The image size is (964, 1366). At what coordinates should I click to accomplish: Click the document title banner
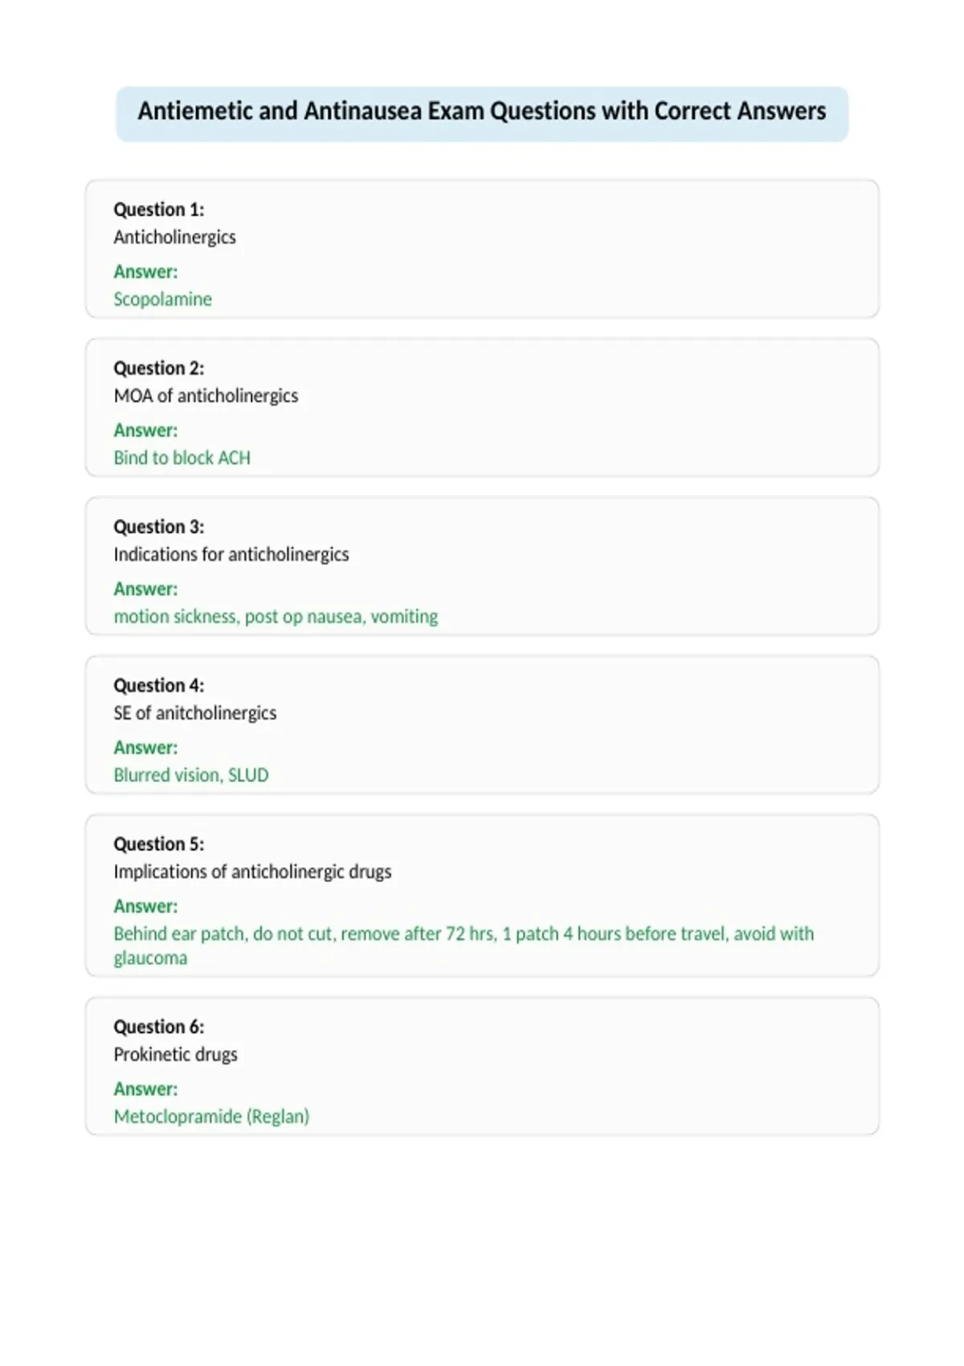point(482,114)
